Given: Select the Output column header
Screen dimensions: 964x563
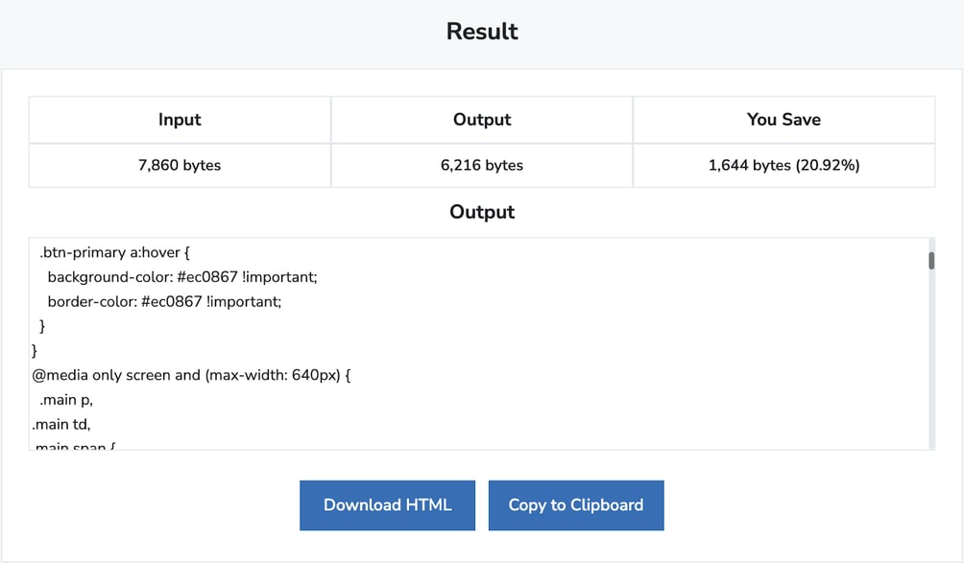Looking at the screenshot, I should [x=481, y=119].
